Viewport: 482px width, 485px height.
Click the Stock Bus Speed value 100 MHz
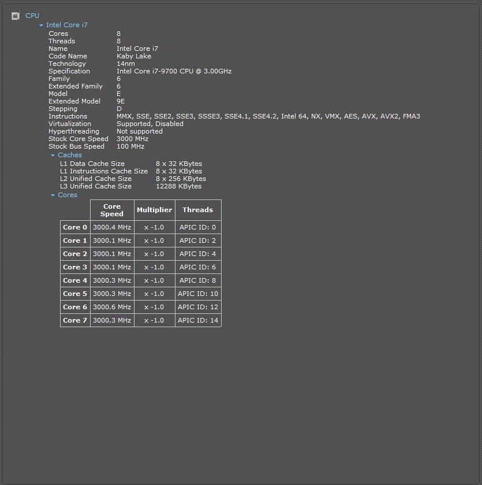click(x=130, y=146)
